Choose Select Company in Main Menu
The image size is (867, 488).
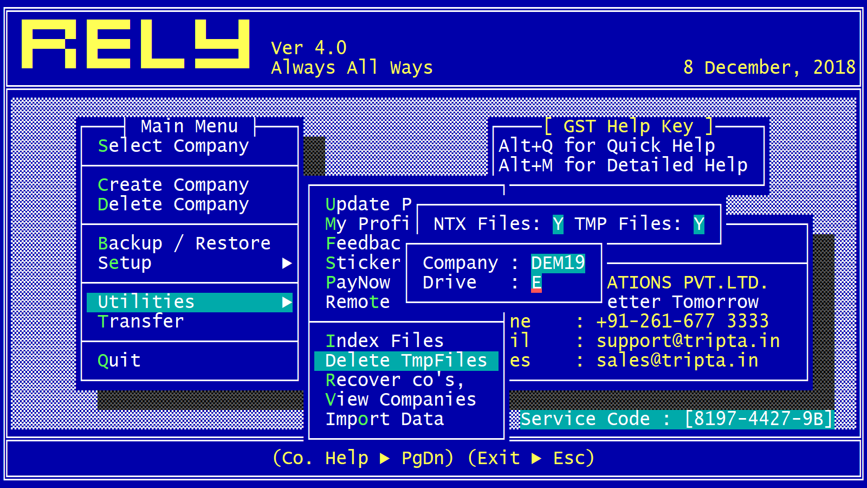173,146
